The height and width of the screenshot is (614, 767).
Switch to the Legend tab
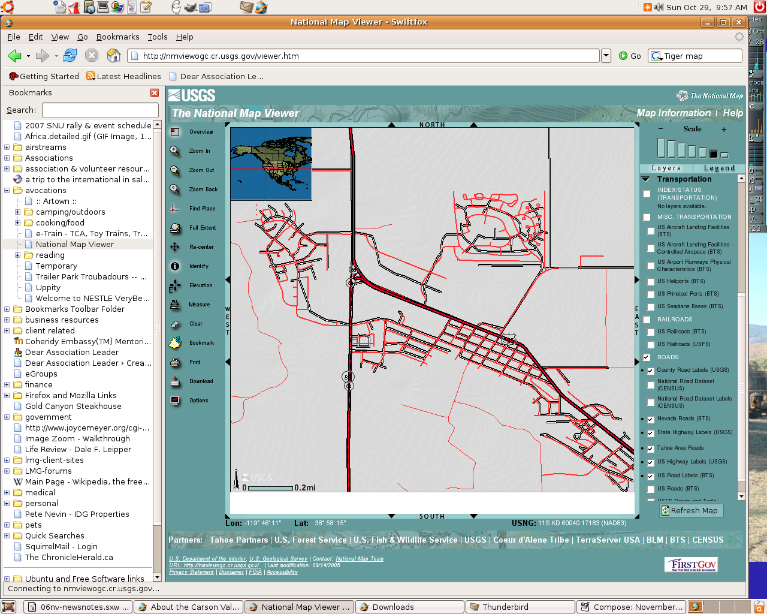tap(718, 168)
